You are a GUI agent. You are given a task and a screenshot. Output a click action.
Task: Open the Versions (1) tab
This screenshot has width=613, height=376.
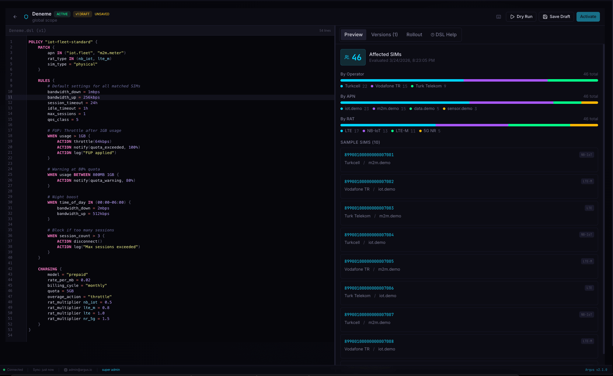coord(384,35)
